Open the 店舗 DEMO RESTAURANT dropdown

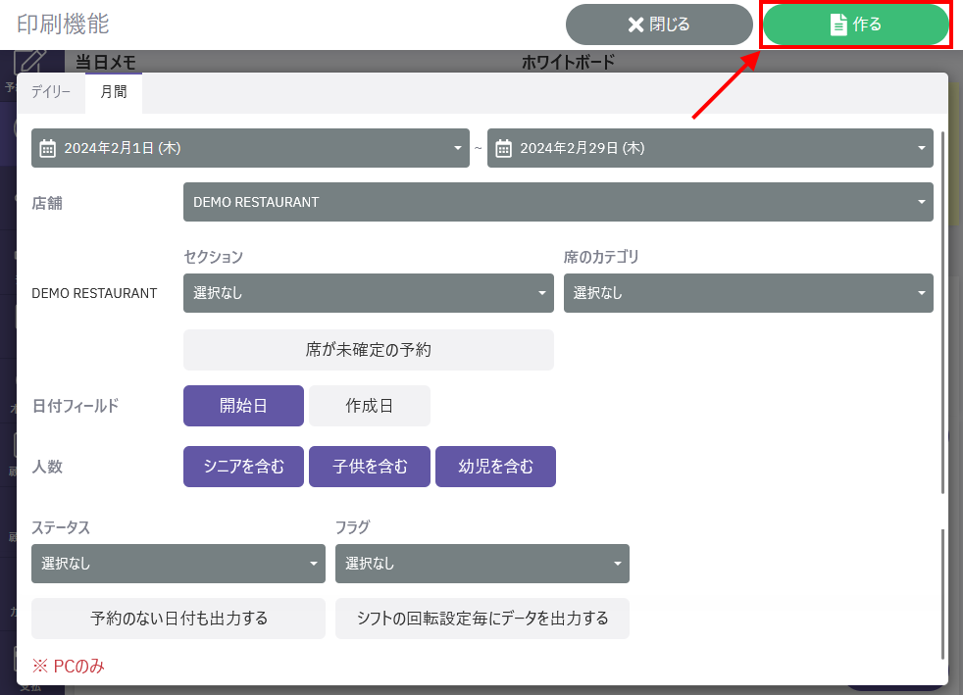point(557,202)
